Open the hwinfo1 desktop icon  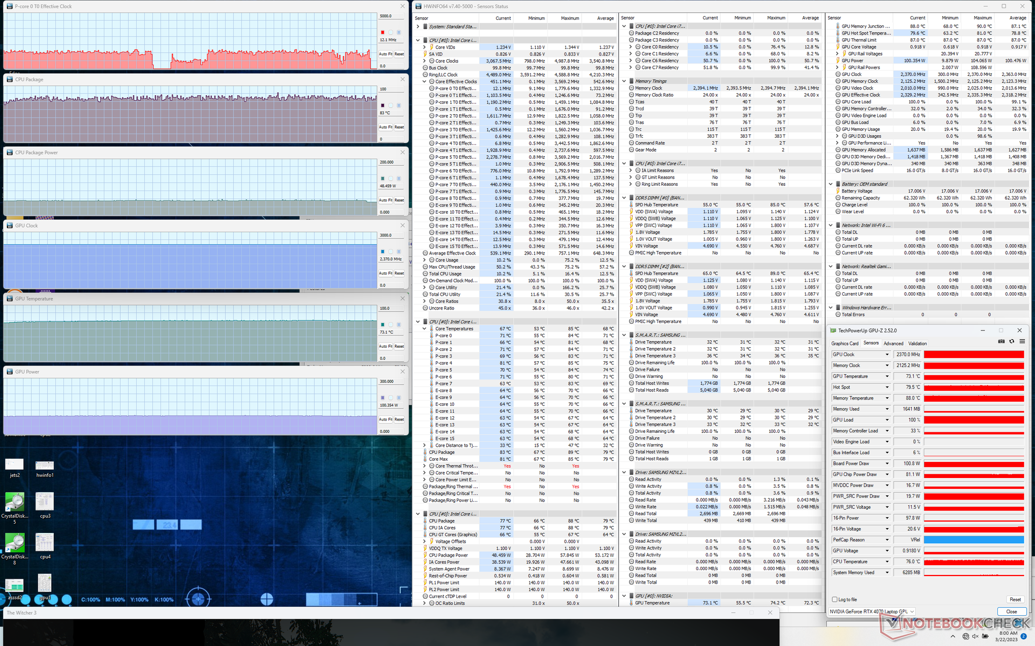click(45, 466)
